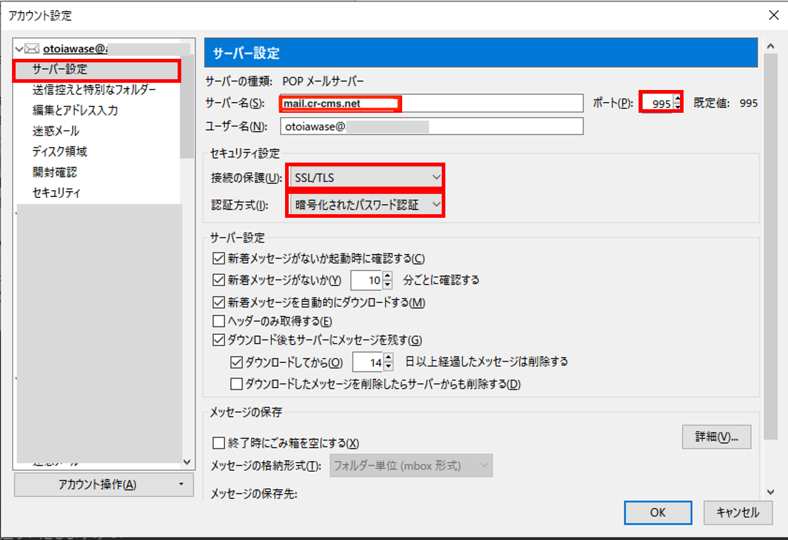
Task: Click the サーバー設定 blue header
Action: [x=480, y=53]
